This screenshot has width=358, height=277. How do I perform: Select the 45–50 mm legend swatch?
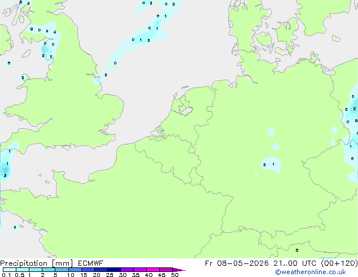click(x=166, y=270)
